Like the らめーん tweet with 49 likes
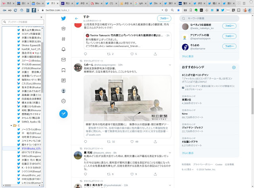The width and height of the screenshot is (254, 188). tap(132, 141)
